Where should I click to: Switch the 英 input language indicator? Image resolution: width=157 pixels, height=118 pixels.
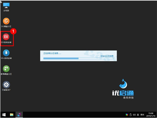click(x=138, y=115)
